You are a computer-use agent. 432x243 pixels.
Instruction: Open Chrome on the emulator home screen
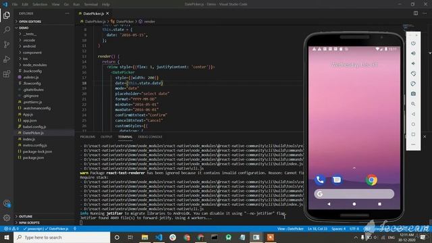[x=371, y=180]
